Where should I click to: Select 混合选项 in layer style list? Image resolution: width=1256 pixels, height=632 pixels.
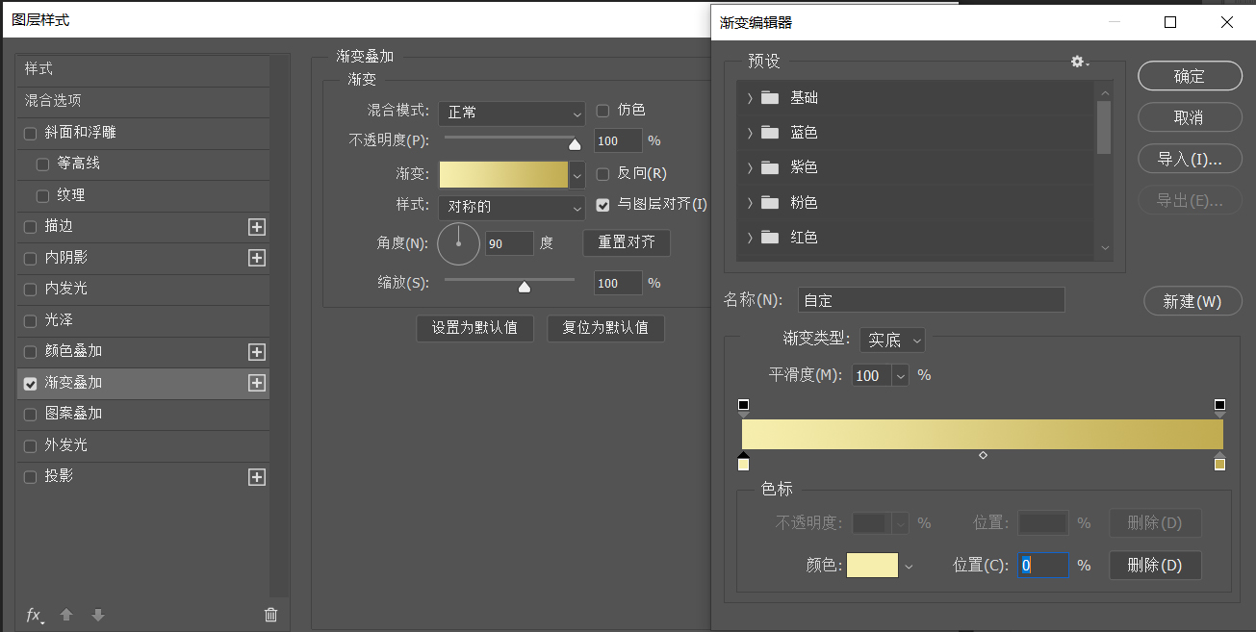(143, 101)
